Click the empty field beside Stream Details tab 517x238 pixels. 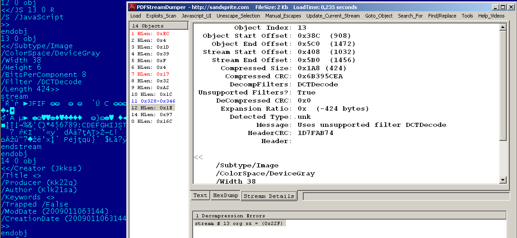406,196
